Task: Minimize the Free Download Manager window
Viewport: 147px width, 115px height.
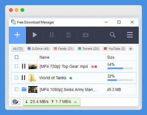Action: point(106,22)
